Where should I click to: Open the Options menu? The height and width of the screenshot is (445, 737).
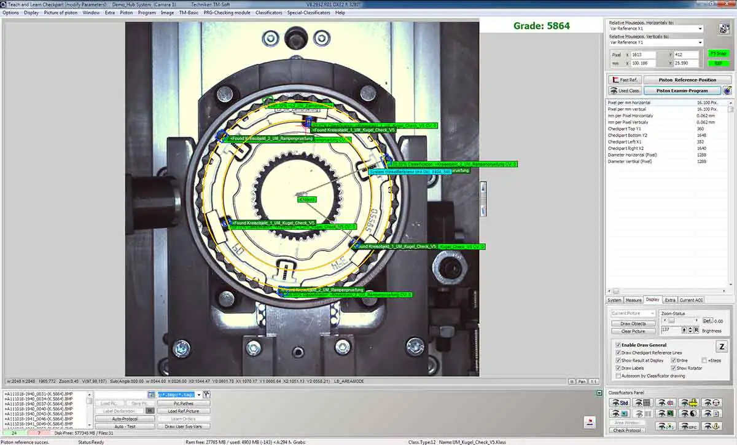(10, 12)
